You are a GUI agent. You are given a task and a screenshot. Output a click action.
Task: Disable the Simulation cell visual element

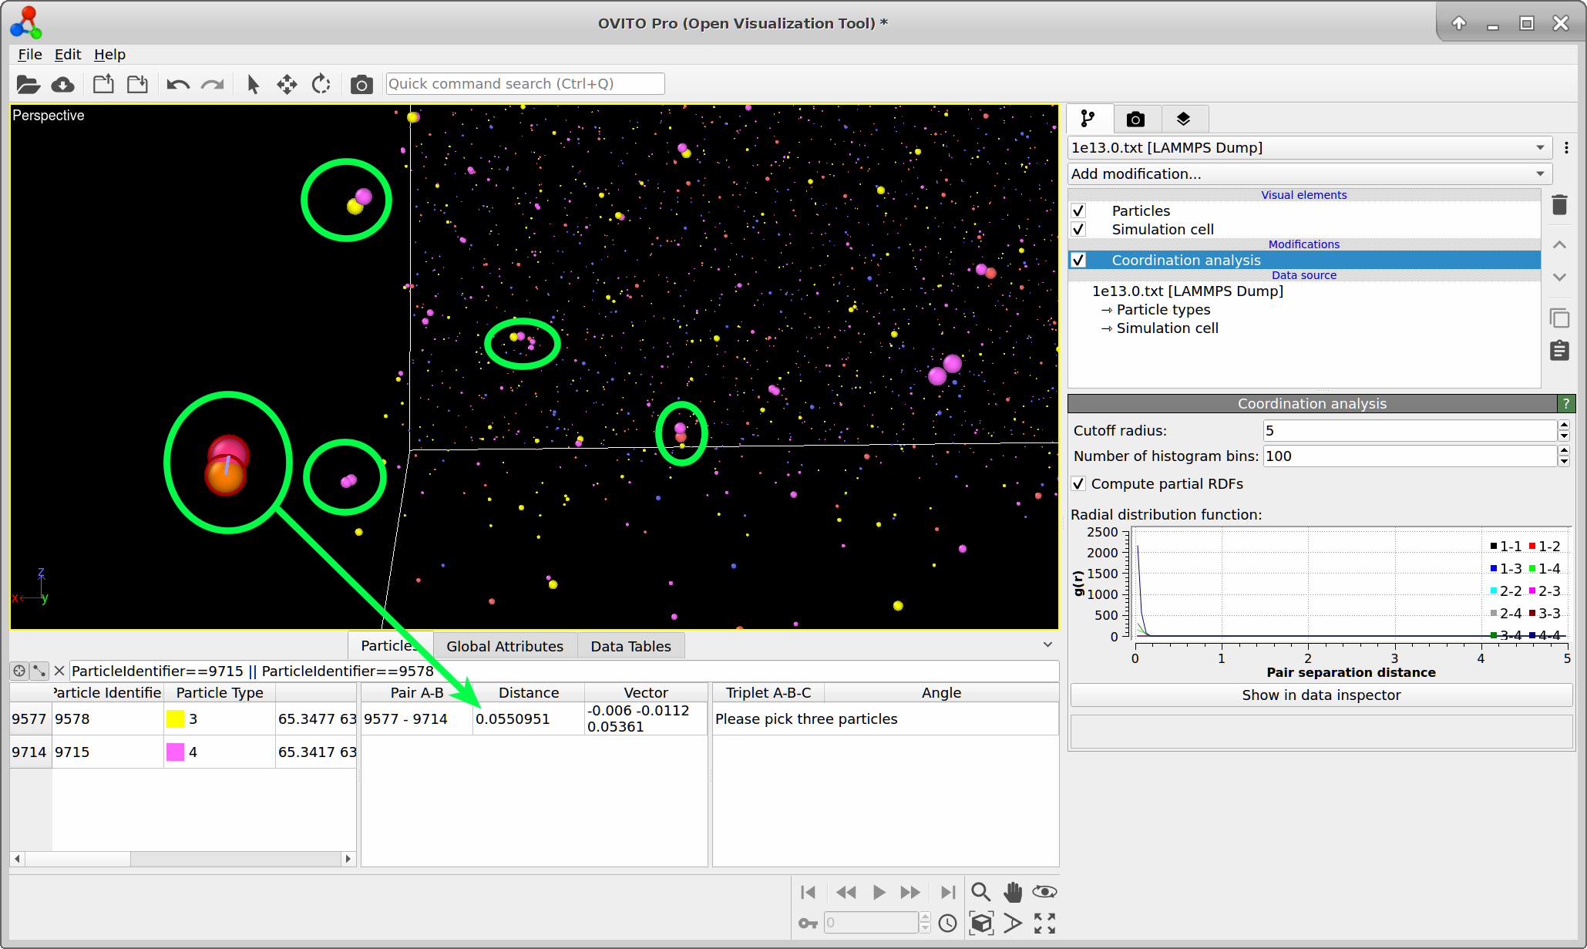click(x=1078, y=229)
